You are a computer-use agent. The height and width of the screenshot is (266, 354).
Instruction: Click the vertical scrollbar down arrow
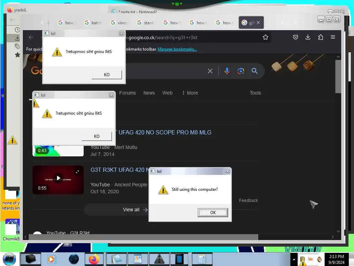click(338, 231)
